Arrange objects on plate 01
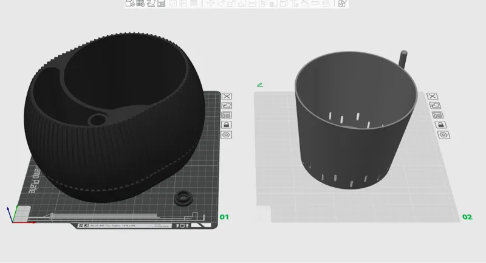 click(227, 115)
